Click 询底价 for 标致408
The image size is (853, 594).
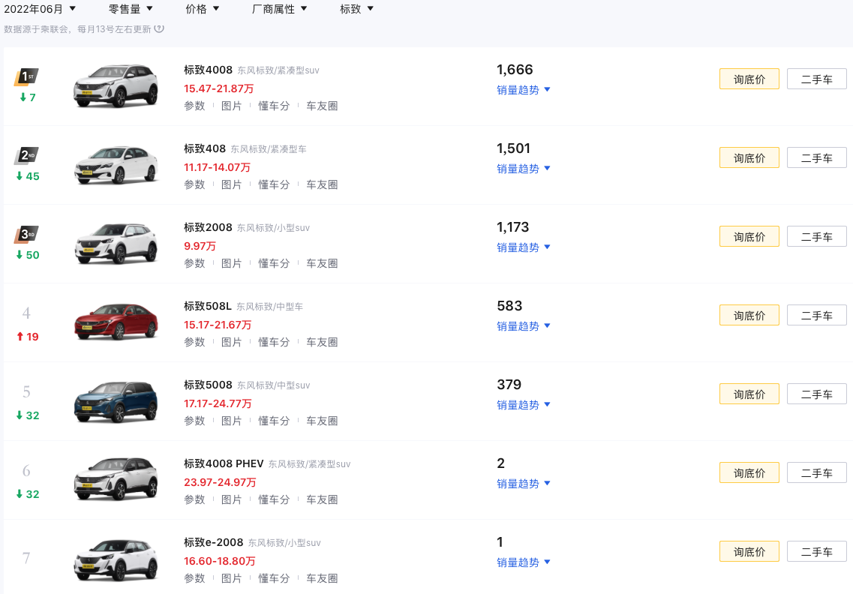[x=749, y=157]
